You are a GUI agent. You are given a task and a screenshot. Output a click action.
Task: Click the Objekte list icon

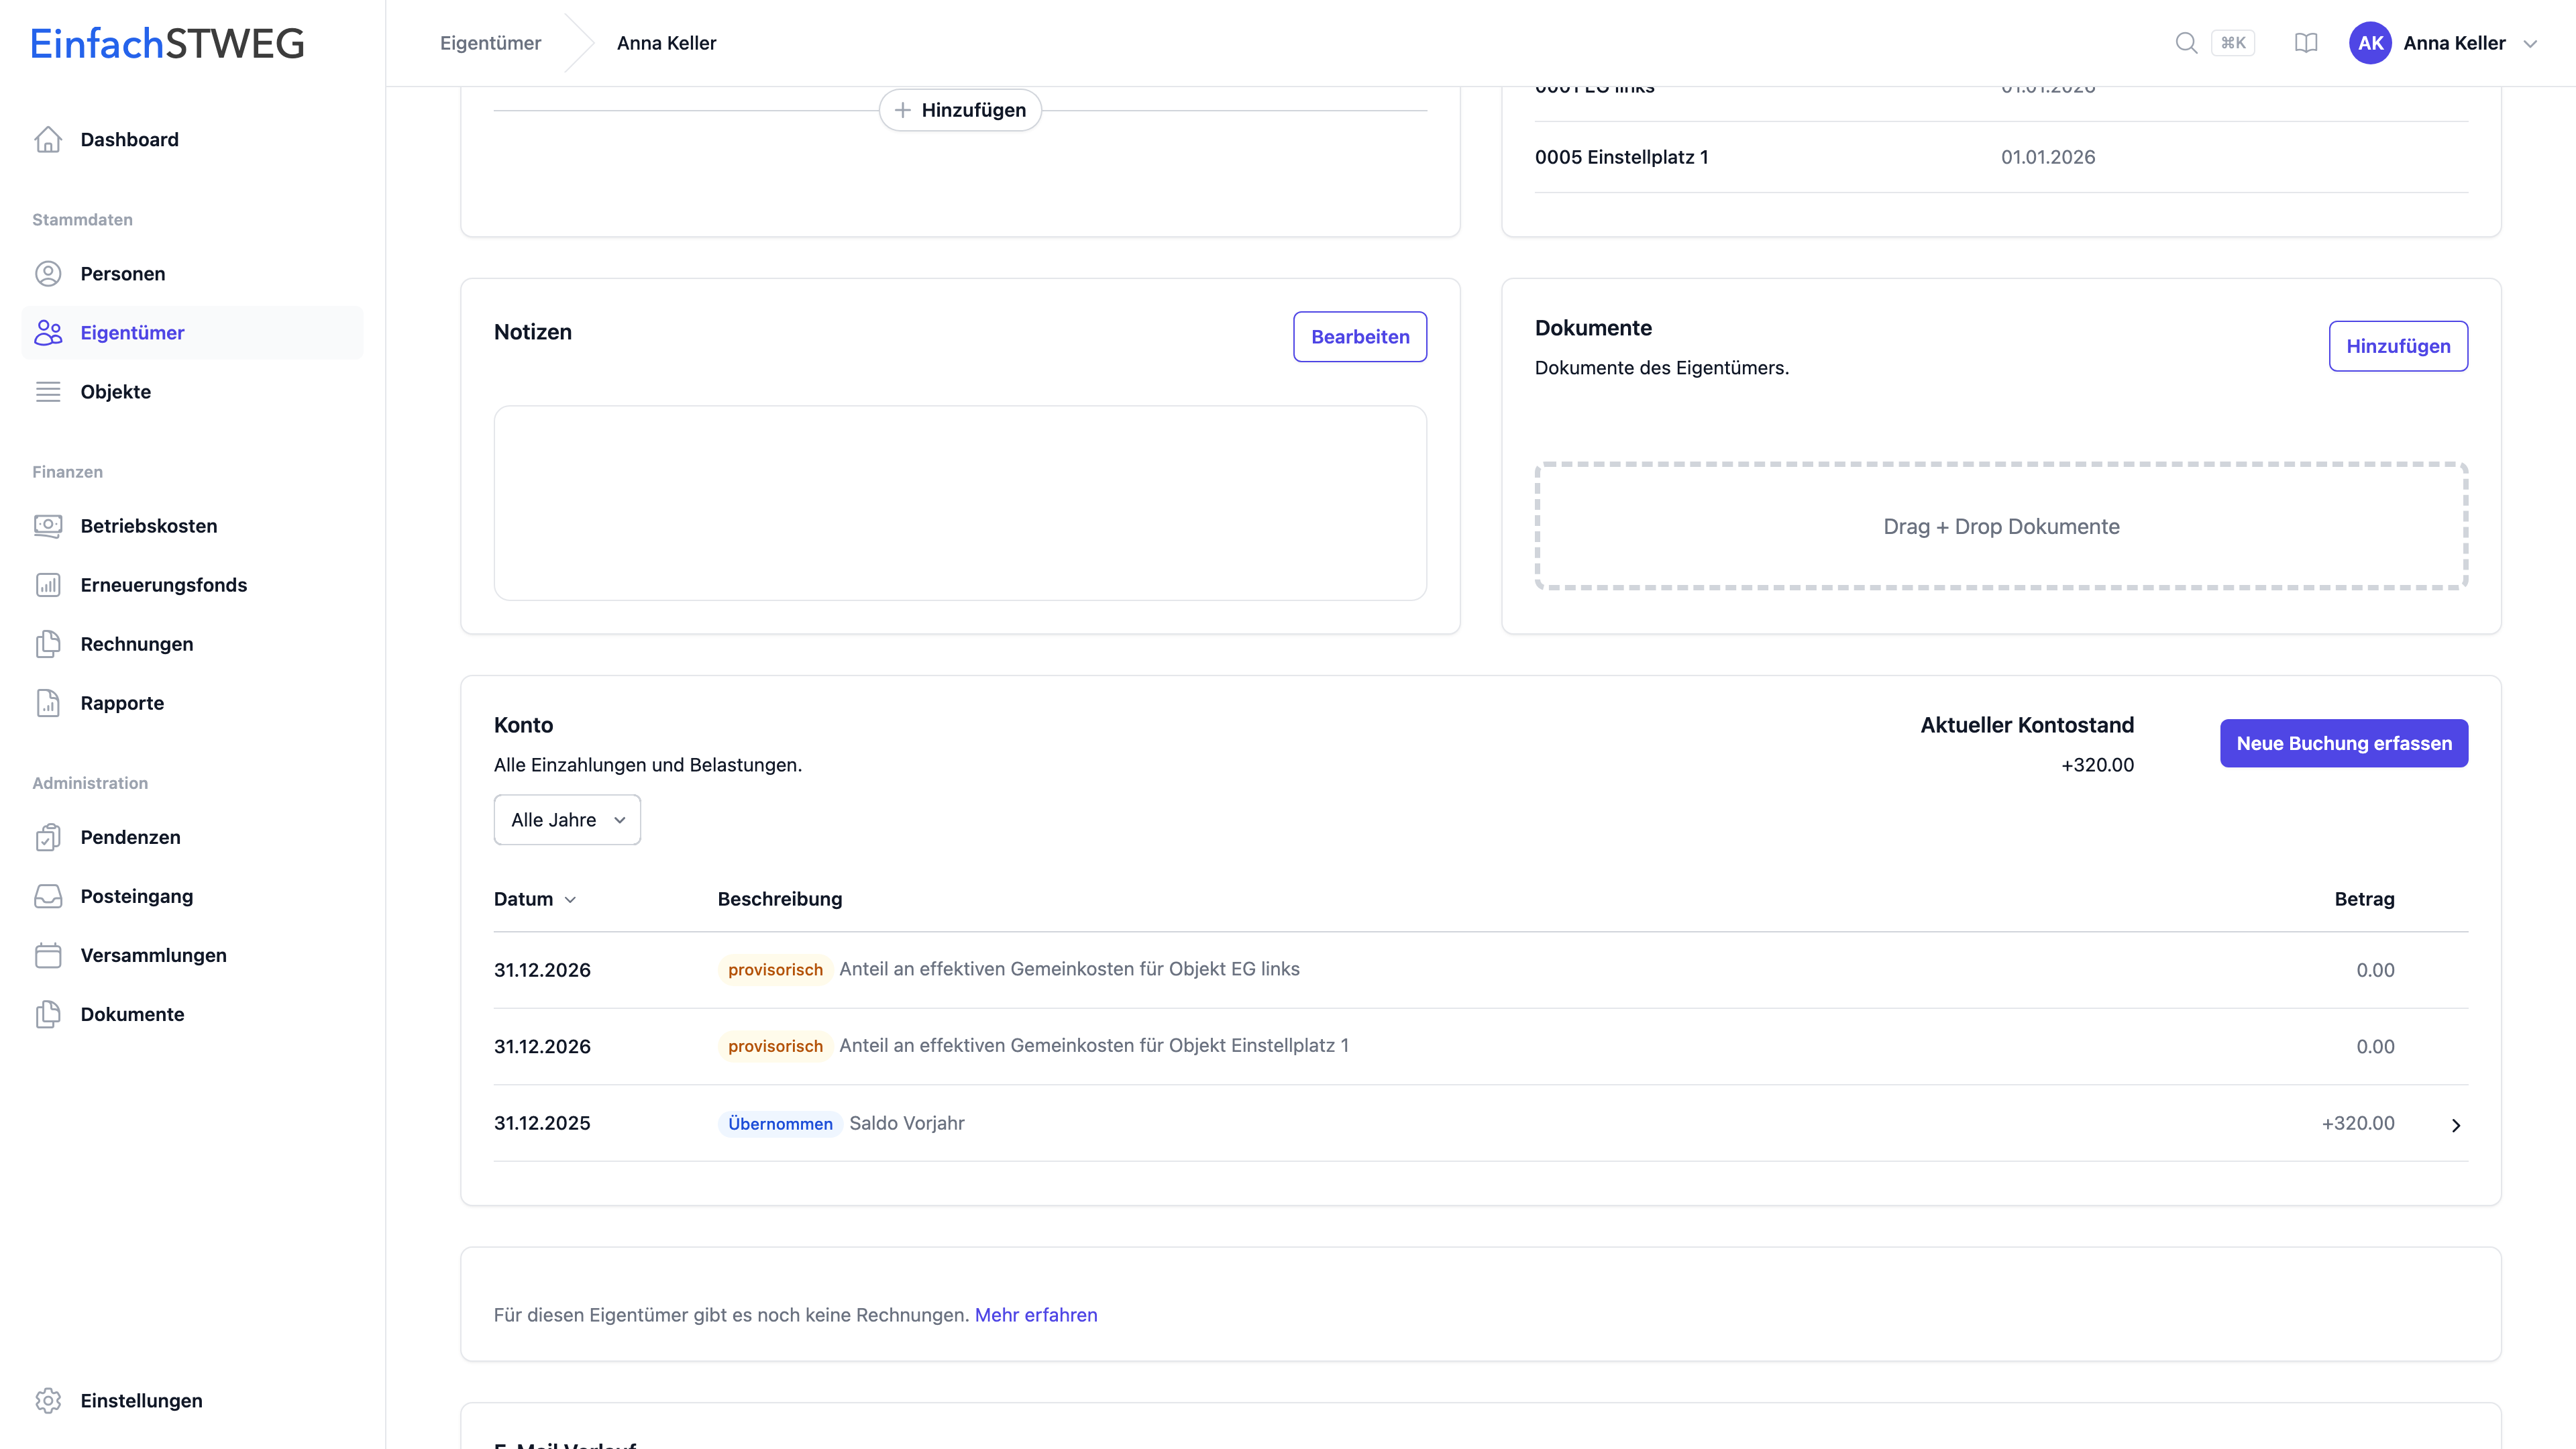click(x=48, y=392)
